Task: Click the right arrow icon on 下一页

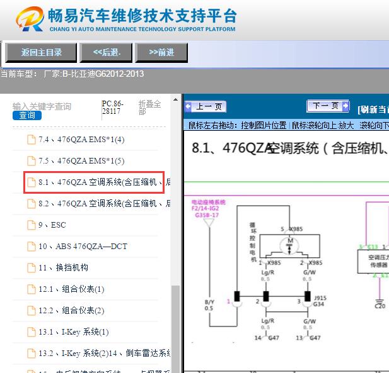Action: pyautogui.click(x=345, y=106)
